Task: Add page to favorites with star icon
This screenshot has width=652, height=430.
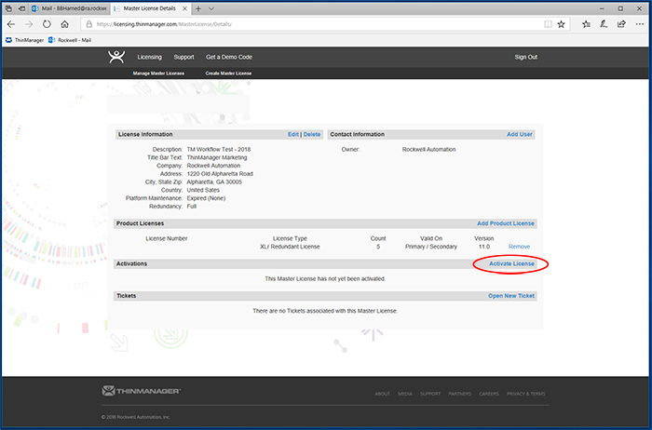Action: pos(561,24)
